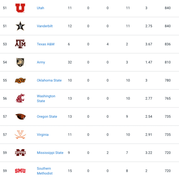
Task: Click the Oregon State beaver logo
Action: (x=20, y=117)
